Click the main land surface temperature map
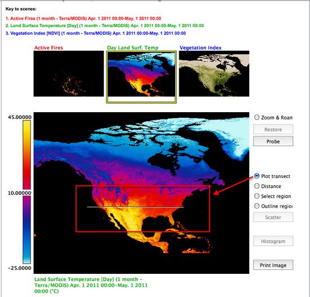310x297 pixels. click(x=141, y=193)
